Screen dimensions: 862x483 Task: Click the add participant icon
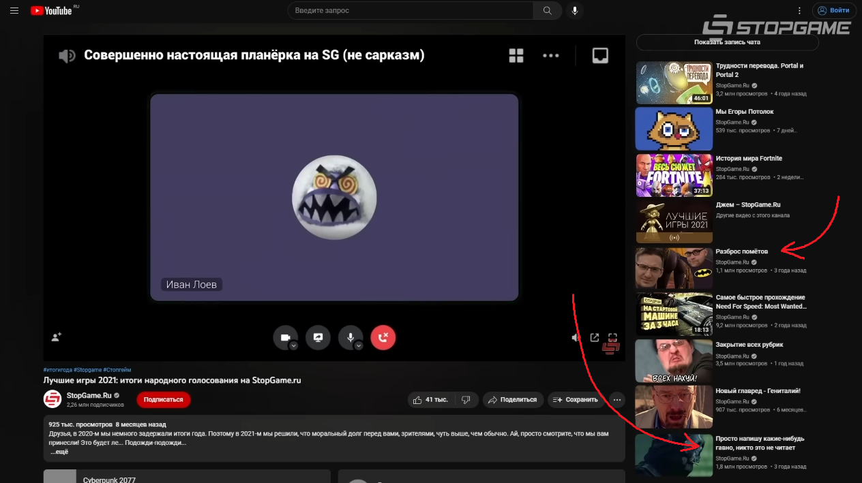57,337
